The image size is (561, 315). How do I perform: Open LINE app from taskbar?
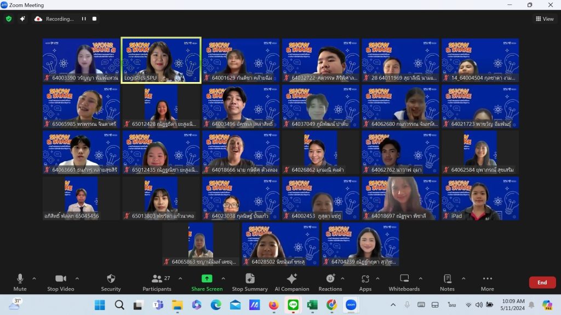(x=293, y=305)
